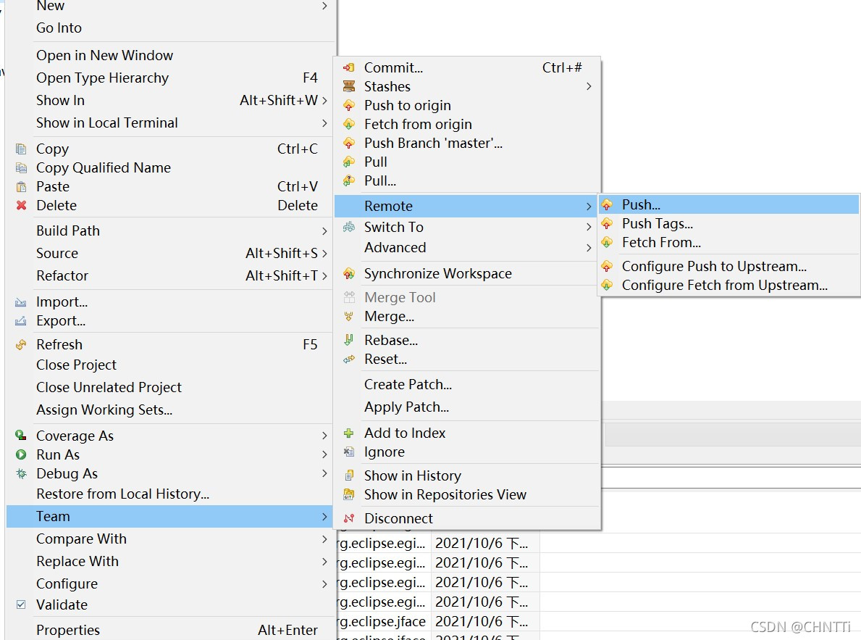Click the Rebase... icon

click(349, 340)
